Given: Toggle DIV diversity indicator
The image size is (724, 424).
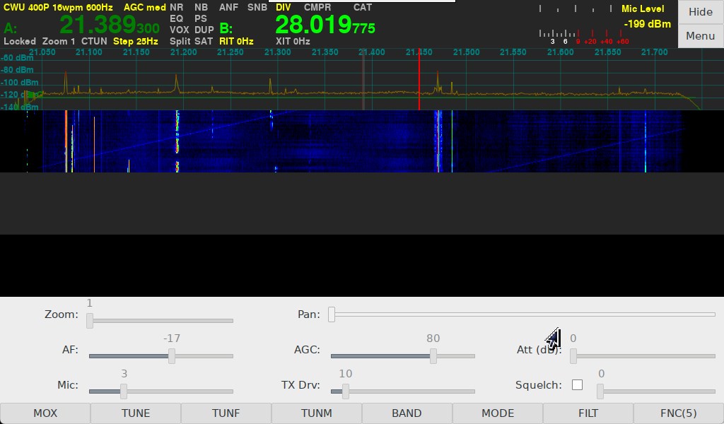Looking at the screenshot, I should point(284,7).
